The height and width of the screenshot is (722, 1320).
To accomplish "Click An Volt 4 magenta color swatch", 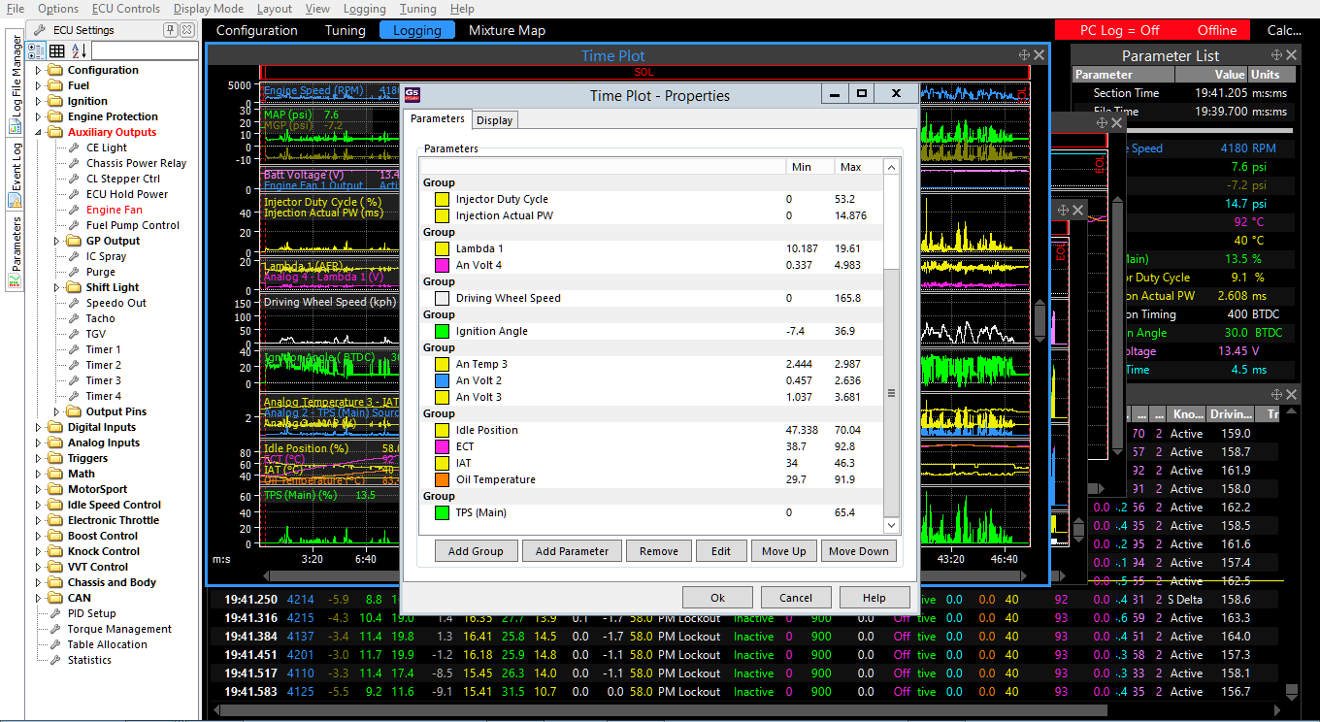I will coord(442,265).
